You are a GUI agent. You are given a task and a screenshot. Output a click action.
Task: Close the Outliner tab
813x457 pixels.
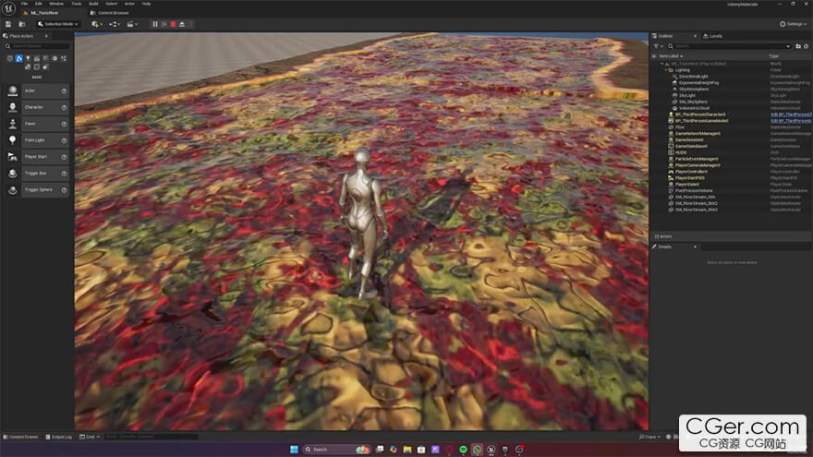[x=695, y=36]
